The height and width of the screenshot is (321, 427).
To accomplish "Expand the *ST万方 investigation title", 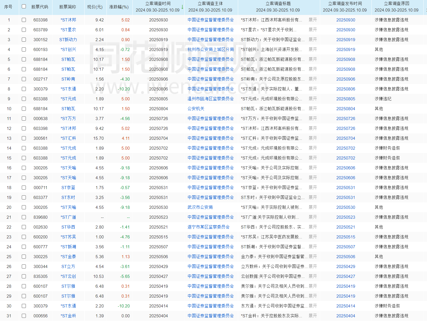I will 313,119.
